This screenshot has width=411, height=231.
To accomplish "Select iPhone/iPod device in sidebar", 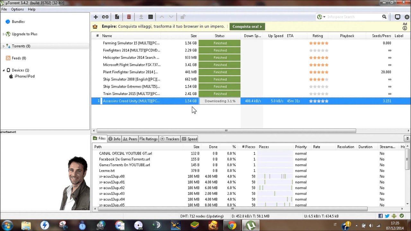I will click(x=24, y=76).
